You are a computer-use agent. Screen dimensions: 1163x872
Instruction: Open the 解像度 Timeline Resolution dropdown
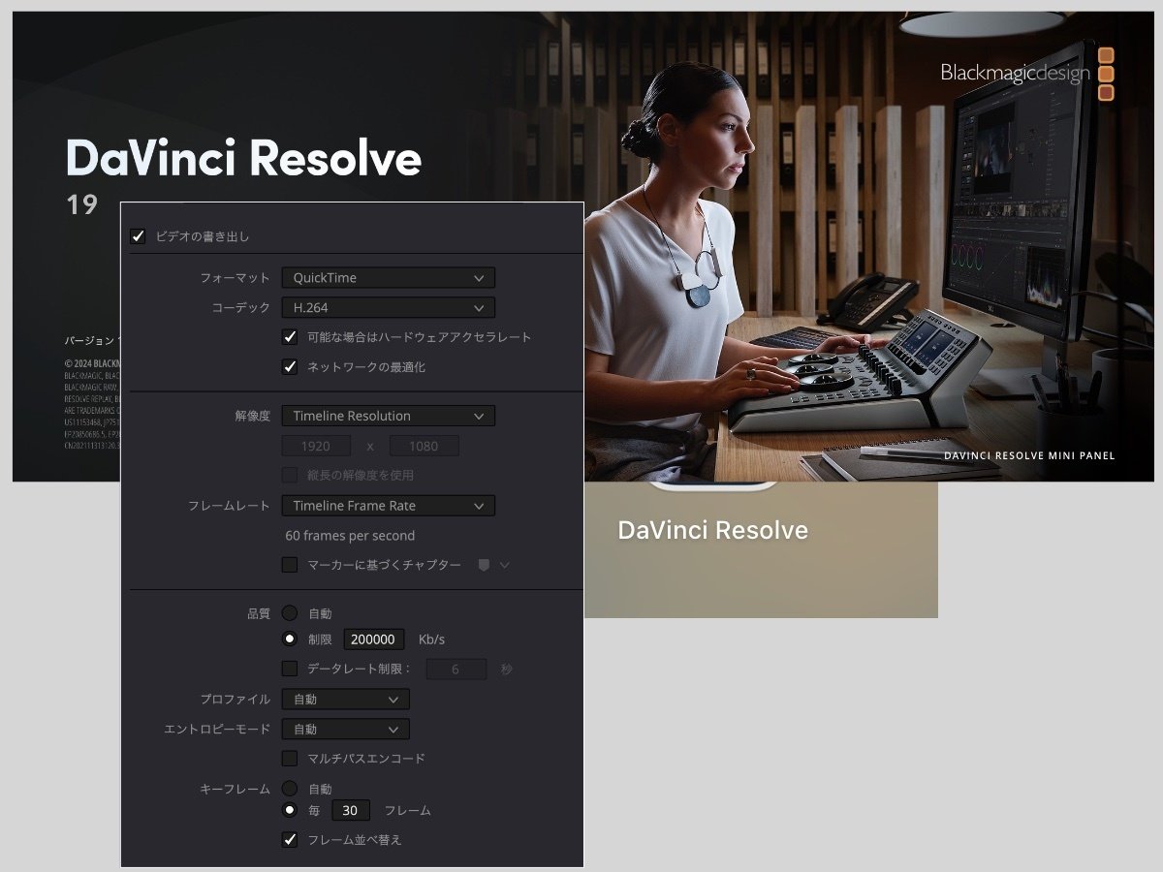[388, 417]
